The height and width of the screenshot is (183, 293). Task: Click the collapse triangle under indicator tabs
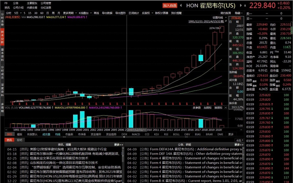tap(124, 137)
